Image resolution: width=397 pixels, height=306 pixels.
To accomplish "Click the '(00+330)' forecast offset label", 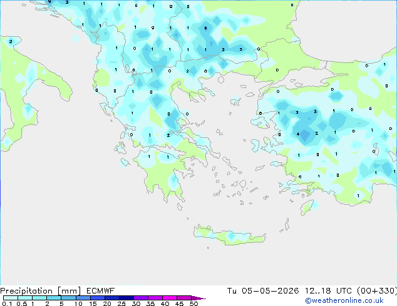I will [377, 291].
